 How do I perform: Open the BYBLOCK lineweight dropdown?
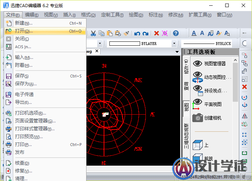click(207, 44)
